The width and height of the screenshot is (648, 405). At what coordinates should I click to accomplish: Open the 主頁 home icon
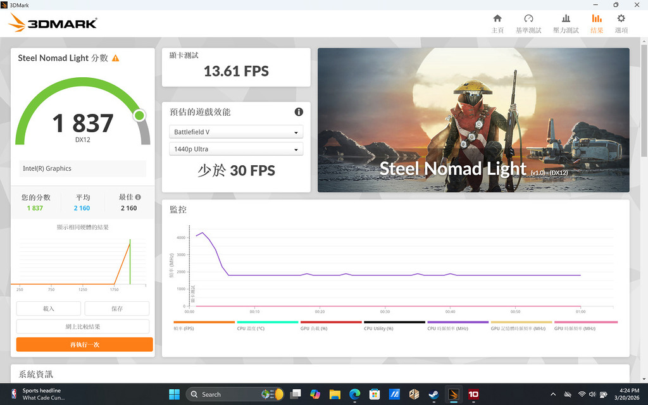[498, 22]
